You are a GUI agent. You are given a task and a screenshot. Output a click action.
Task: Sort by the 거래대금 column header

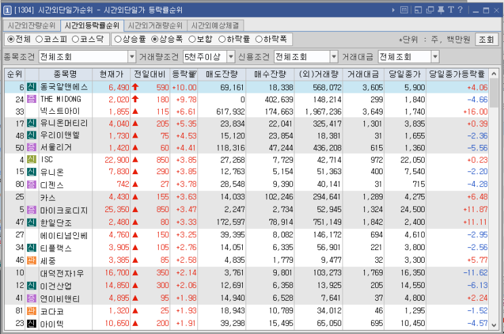363,75
